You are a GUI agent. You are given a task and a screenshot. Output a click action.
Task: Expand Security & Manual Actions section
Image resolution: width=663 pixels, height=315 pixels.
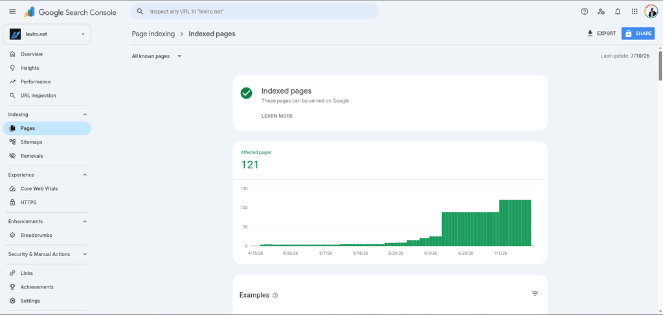click(85, 254)
